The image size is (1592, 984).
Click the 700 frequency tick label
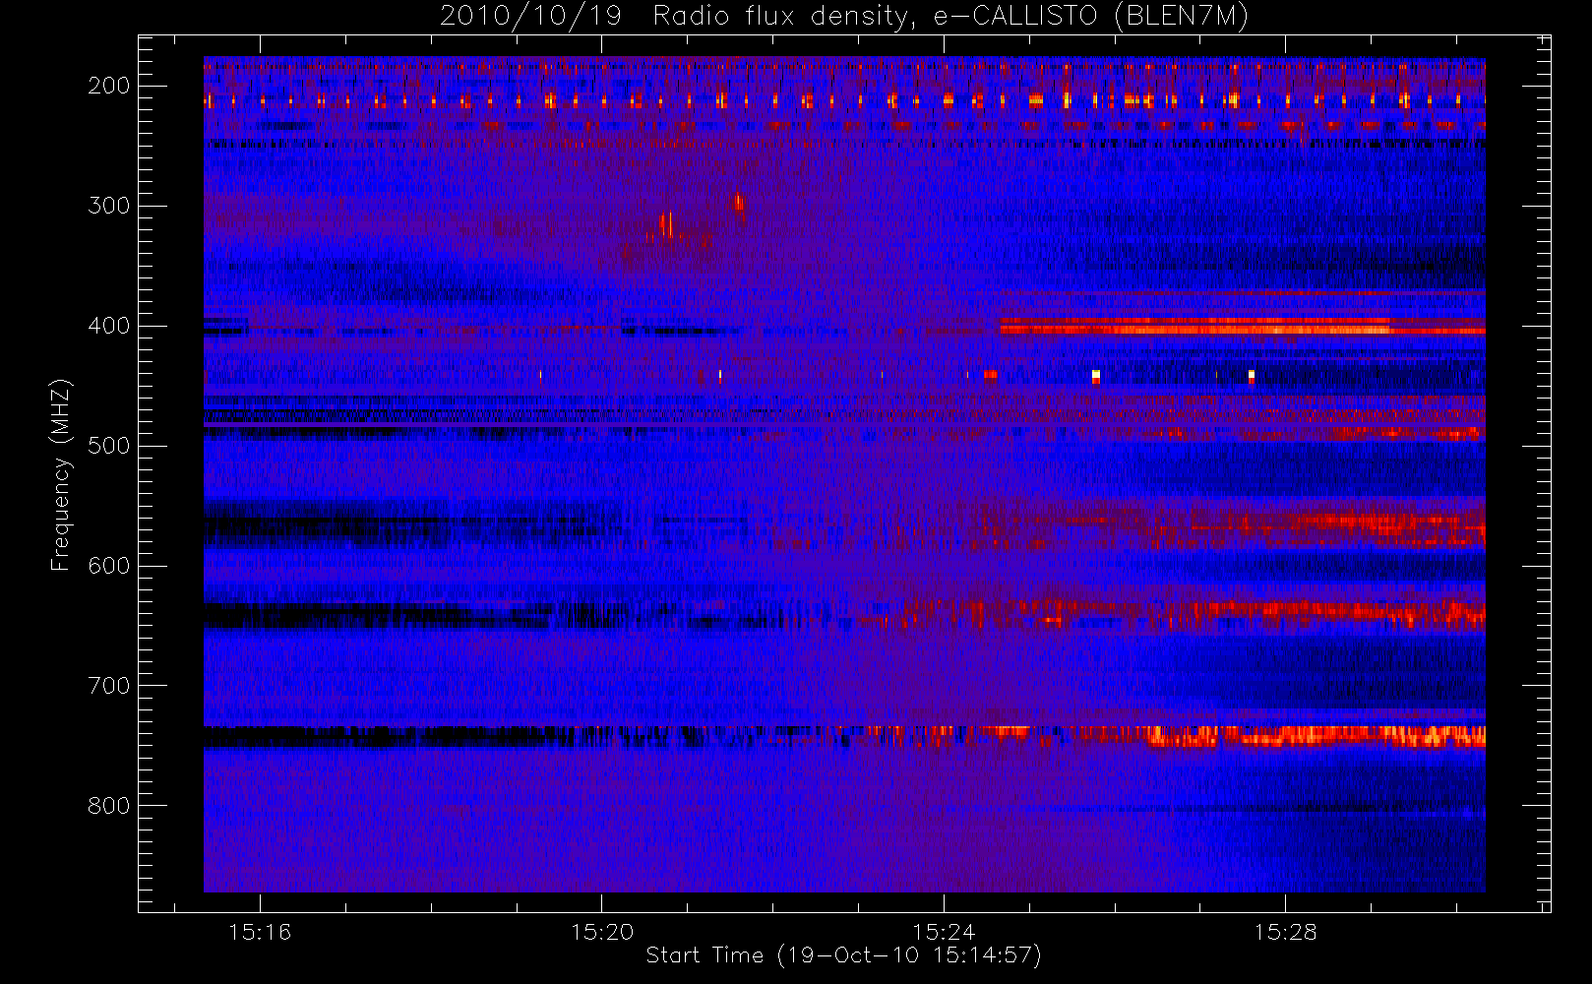point(109,686)
